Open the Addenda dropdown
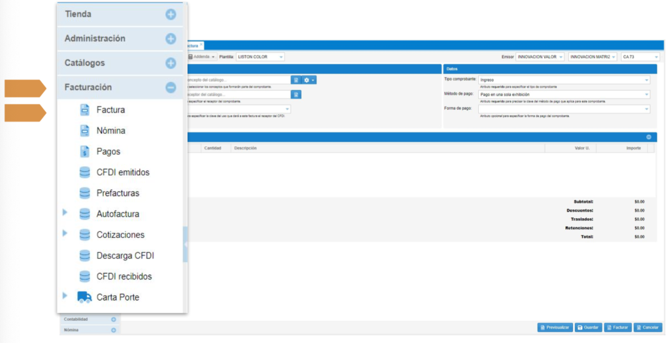This screenshot has width=669, height=343. 201,57
